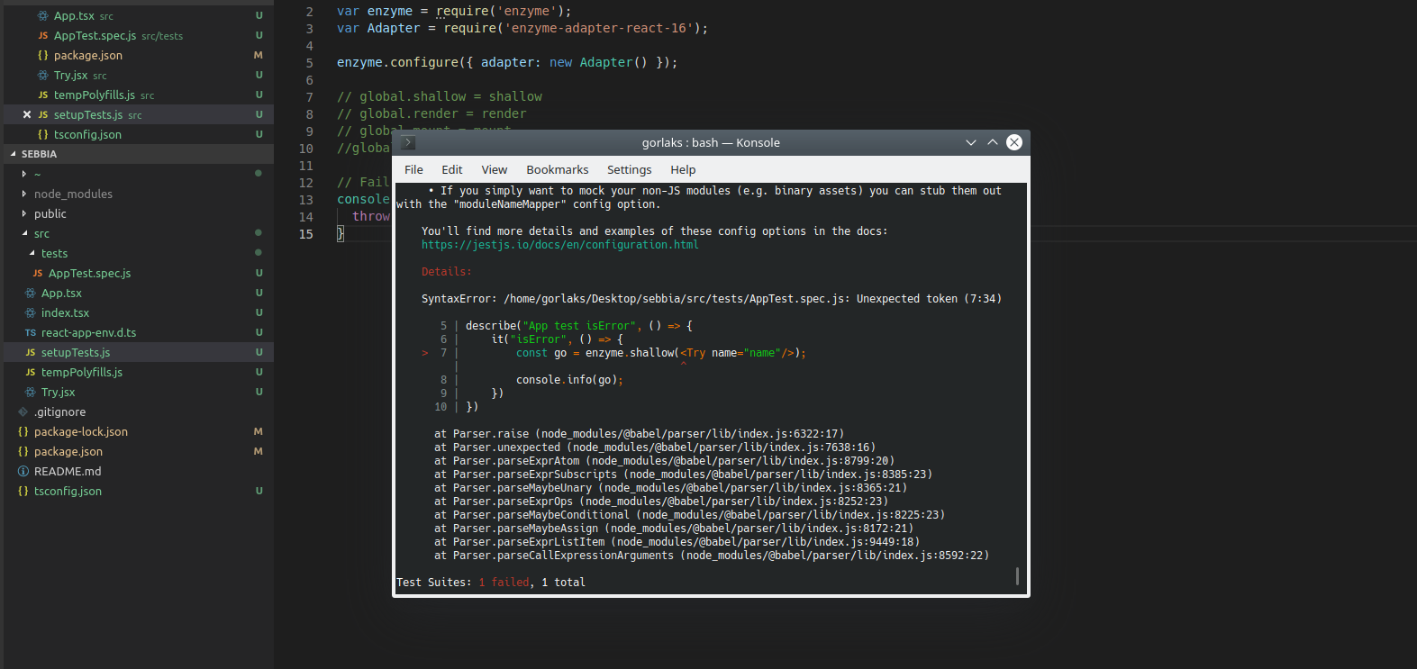Open tsconfig.json in project root tree
The height and width of the screenshot is (669, 1417).
(x=68, y=491)
